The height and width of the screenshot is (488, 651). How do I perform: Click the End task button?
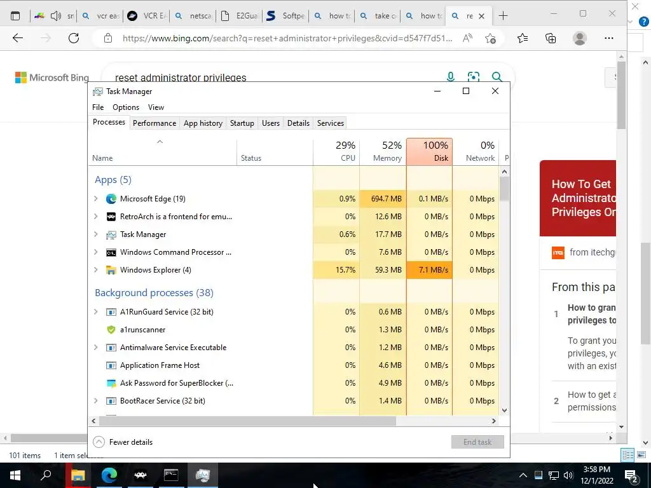point(477,442)
